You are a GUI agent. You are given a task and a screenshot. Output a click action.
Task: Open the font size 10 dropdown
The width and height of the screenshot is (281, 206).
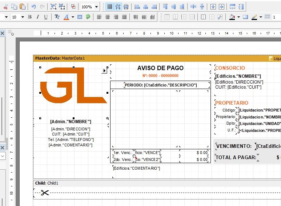pos(23,17)
